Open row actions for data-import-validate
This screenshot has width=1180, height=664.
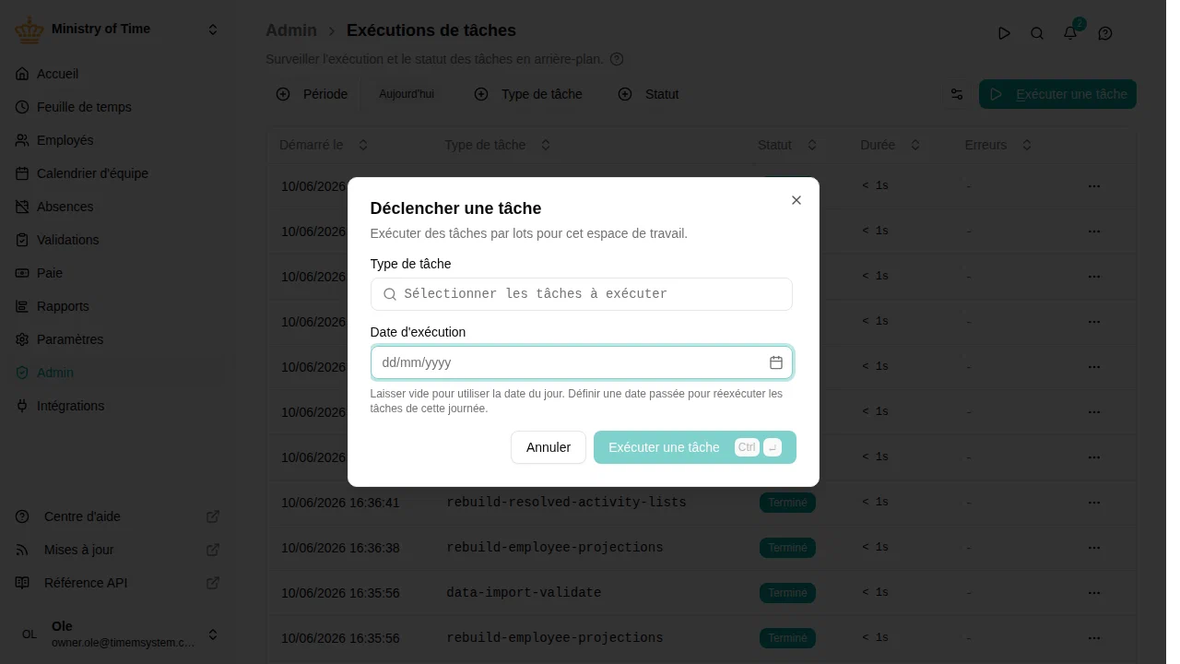pos(1094,593)
